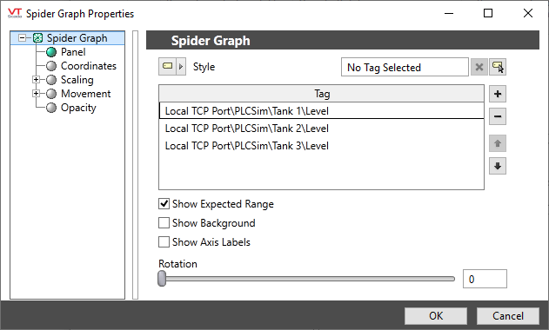Click the Rotation slider handle
The width and height of the screenshot is (549, 330).
click(x=162, y=279)
